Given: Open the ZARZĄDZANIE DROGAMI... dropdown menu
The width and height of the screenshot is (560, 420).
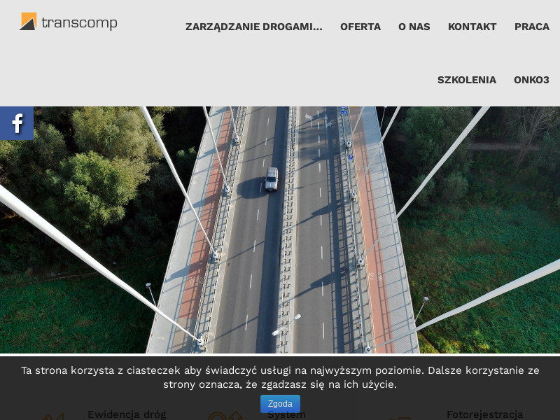Looking at the screenshot, I should [253, 27].
